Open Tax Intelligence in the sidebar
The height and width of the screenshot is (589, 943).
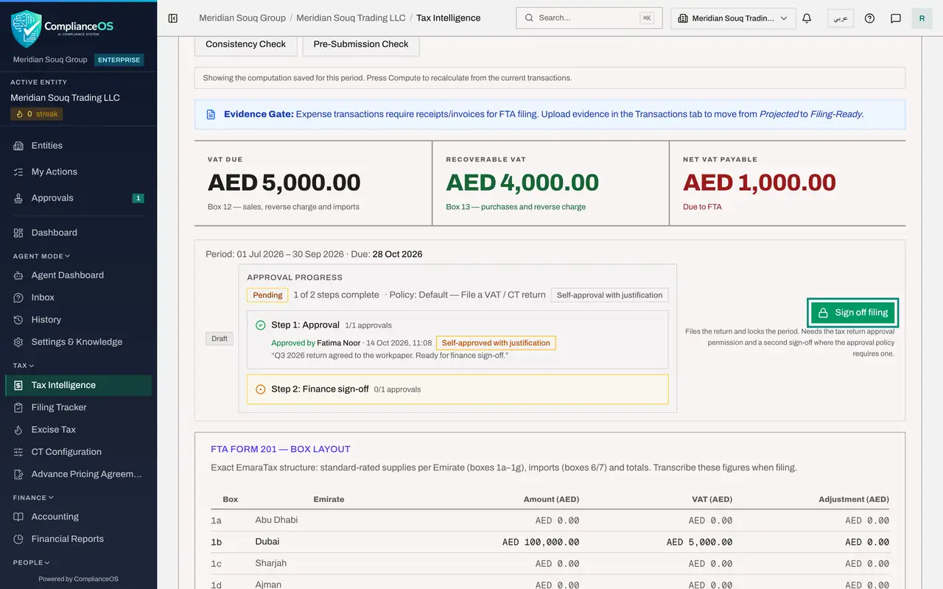78,385
